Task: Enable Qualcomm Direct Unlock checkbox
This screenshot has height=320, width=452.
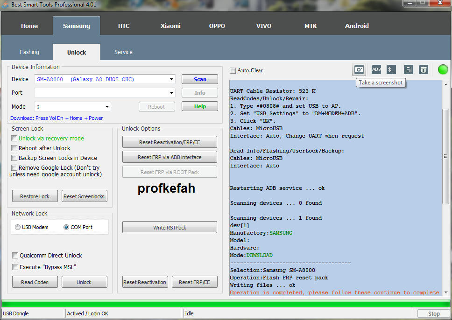Action: [x=15, y=256]
